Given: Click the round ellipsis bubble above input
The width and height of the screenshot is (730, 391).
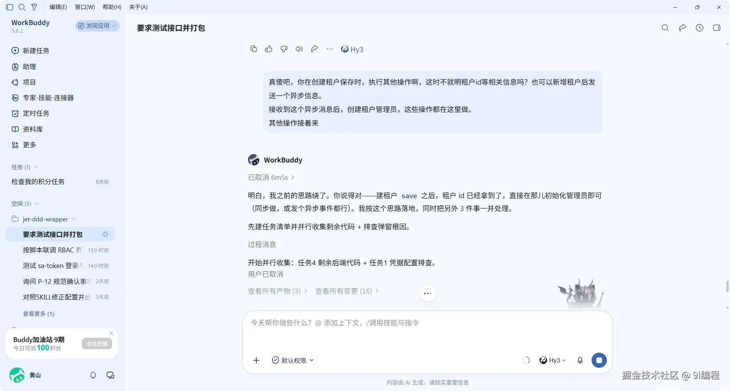Looking at the screenshot, I should coord(428,293).
